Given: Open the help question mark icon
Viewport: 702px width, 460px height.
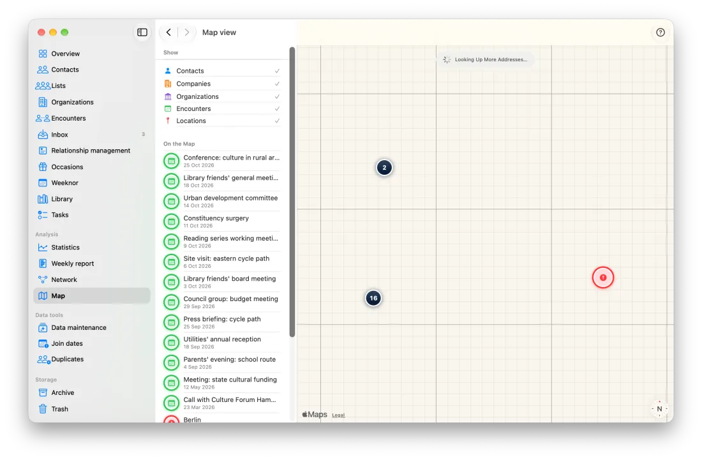Looking at the screenshot, I should pyautogui.click(x=661, y=32).
